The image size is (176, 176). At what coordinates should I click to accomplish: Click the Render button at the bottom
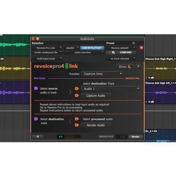(136, 136)
